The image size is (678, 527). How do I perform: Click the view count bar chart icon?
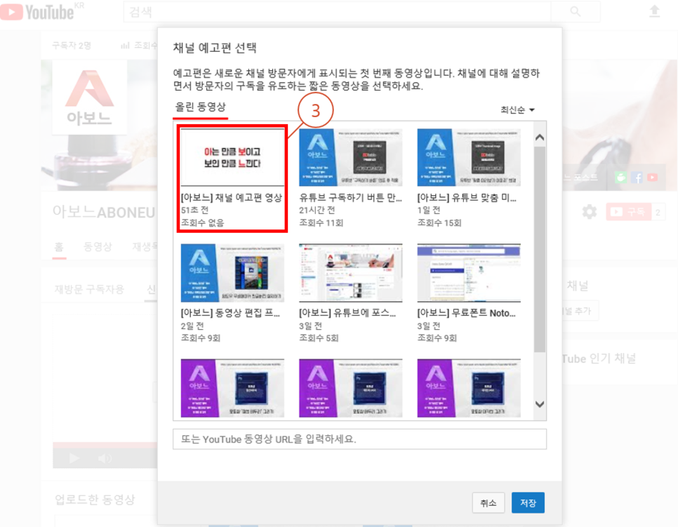click(125, 46)
